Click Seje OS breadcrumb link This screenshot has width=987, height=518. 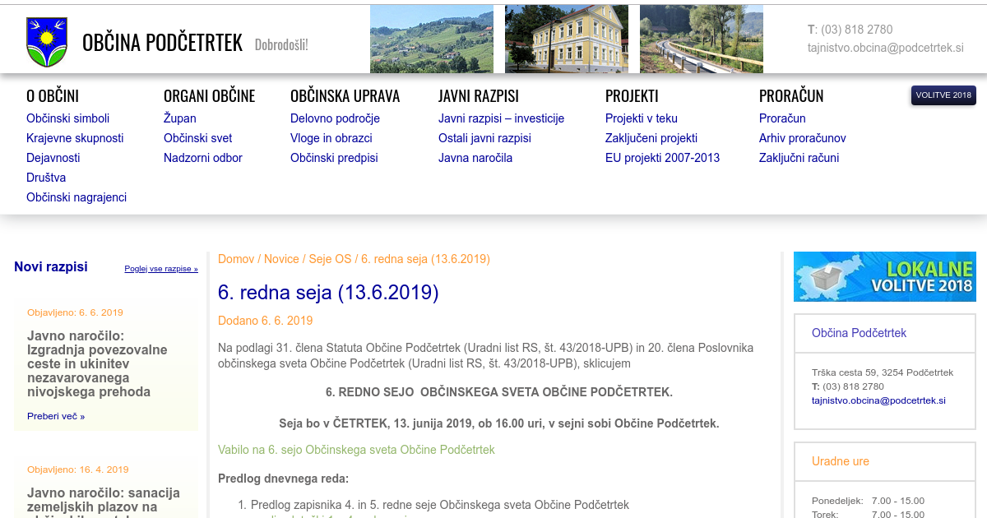click(x=330, y=259)
